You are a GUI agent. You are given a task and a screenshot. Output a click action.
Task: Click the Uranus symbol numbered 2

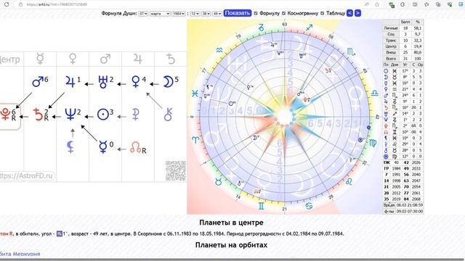[103, 82]
